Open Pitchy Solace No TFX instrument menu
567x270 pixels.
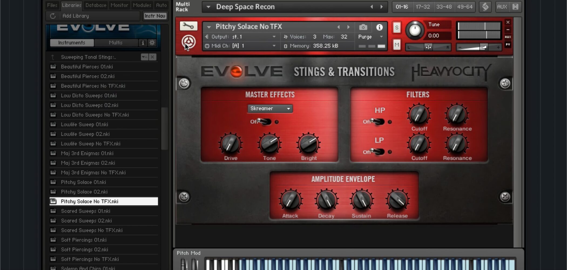(x=209, y=27)
